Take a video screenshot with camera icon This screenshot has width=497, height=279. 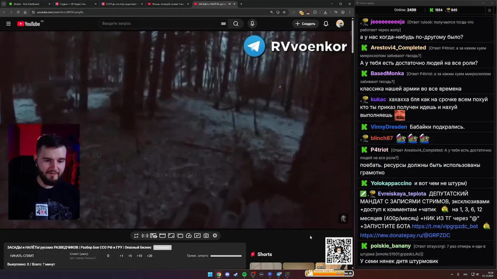(206, 236)
